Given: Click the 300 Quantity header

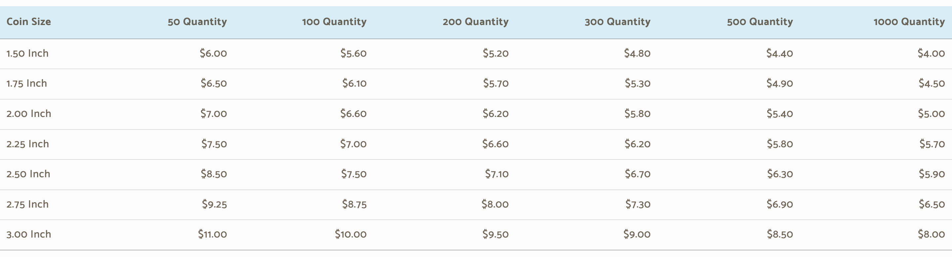Looking at the screenshot, I should pos(617,22).
